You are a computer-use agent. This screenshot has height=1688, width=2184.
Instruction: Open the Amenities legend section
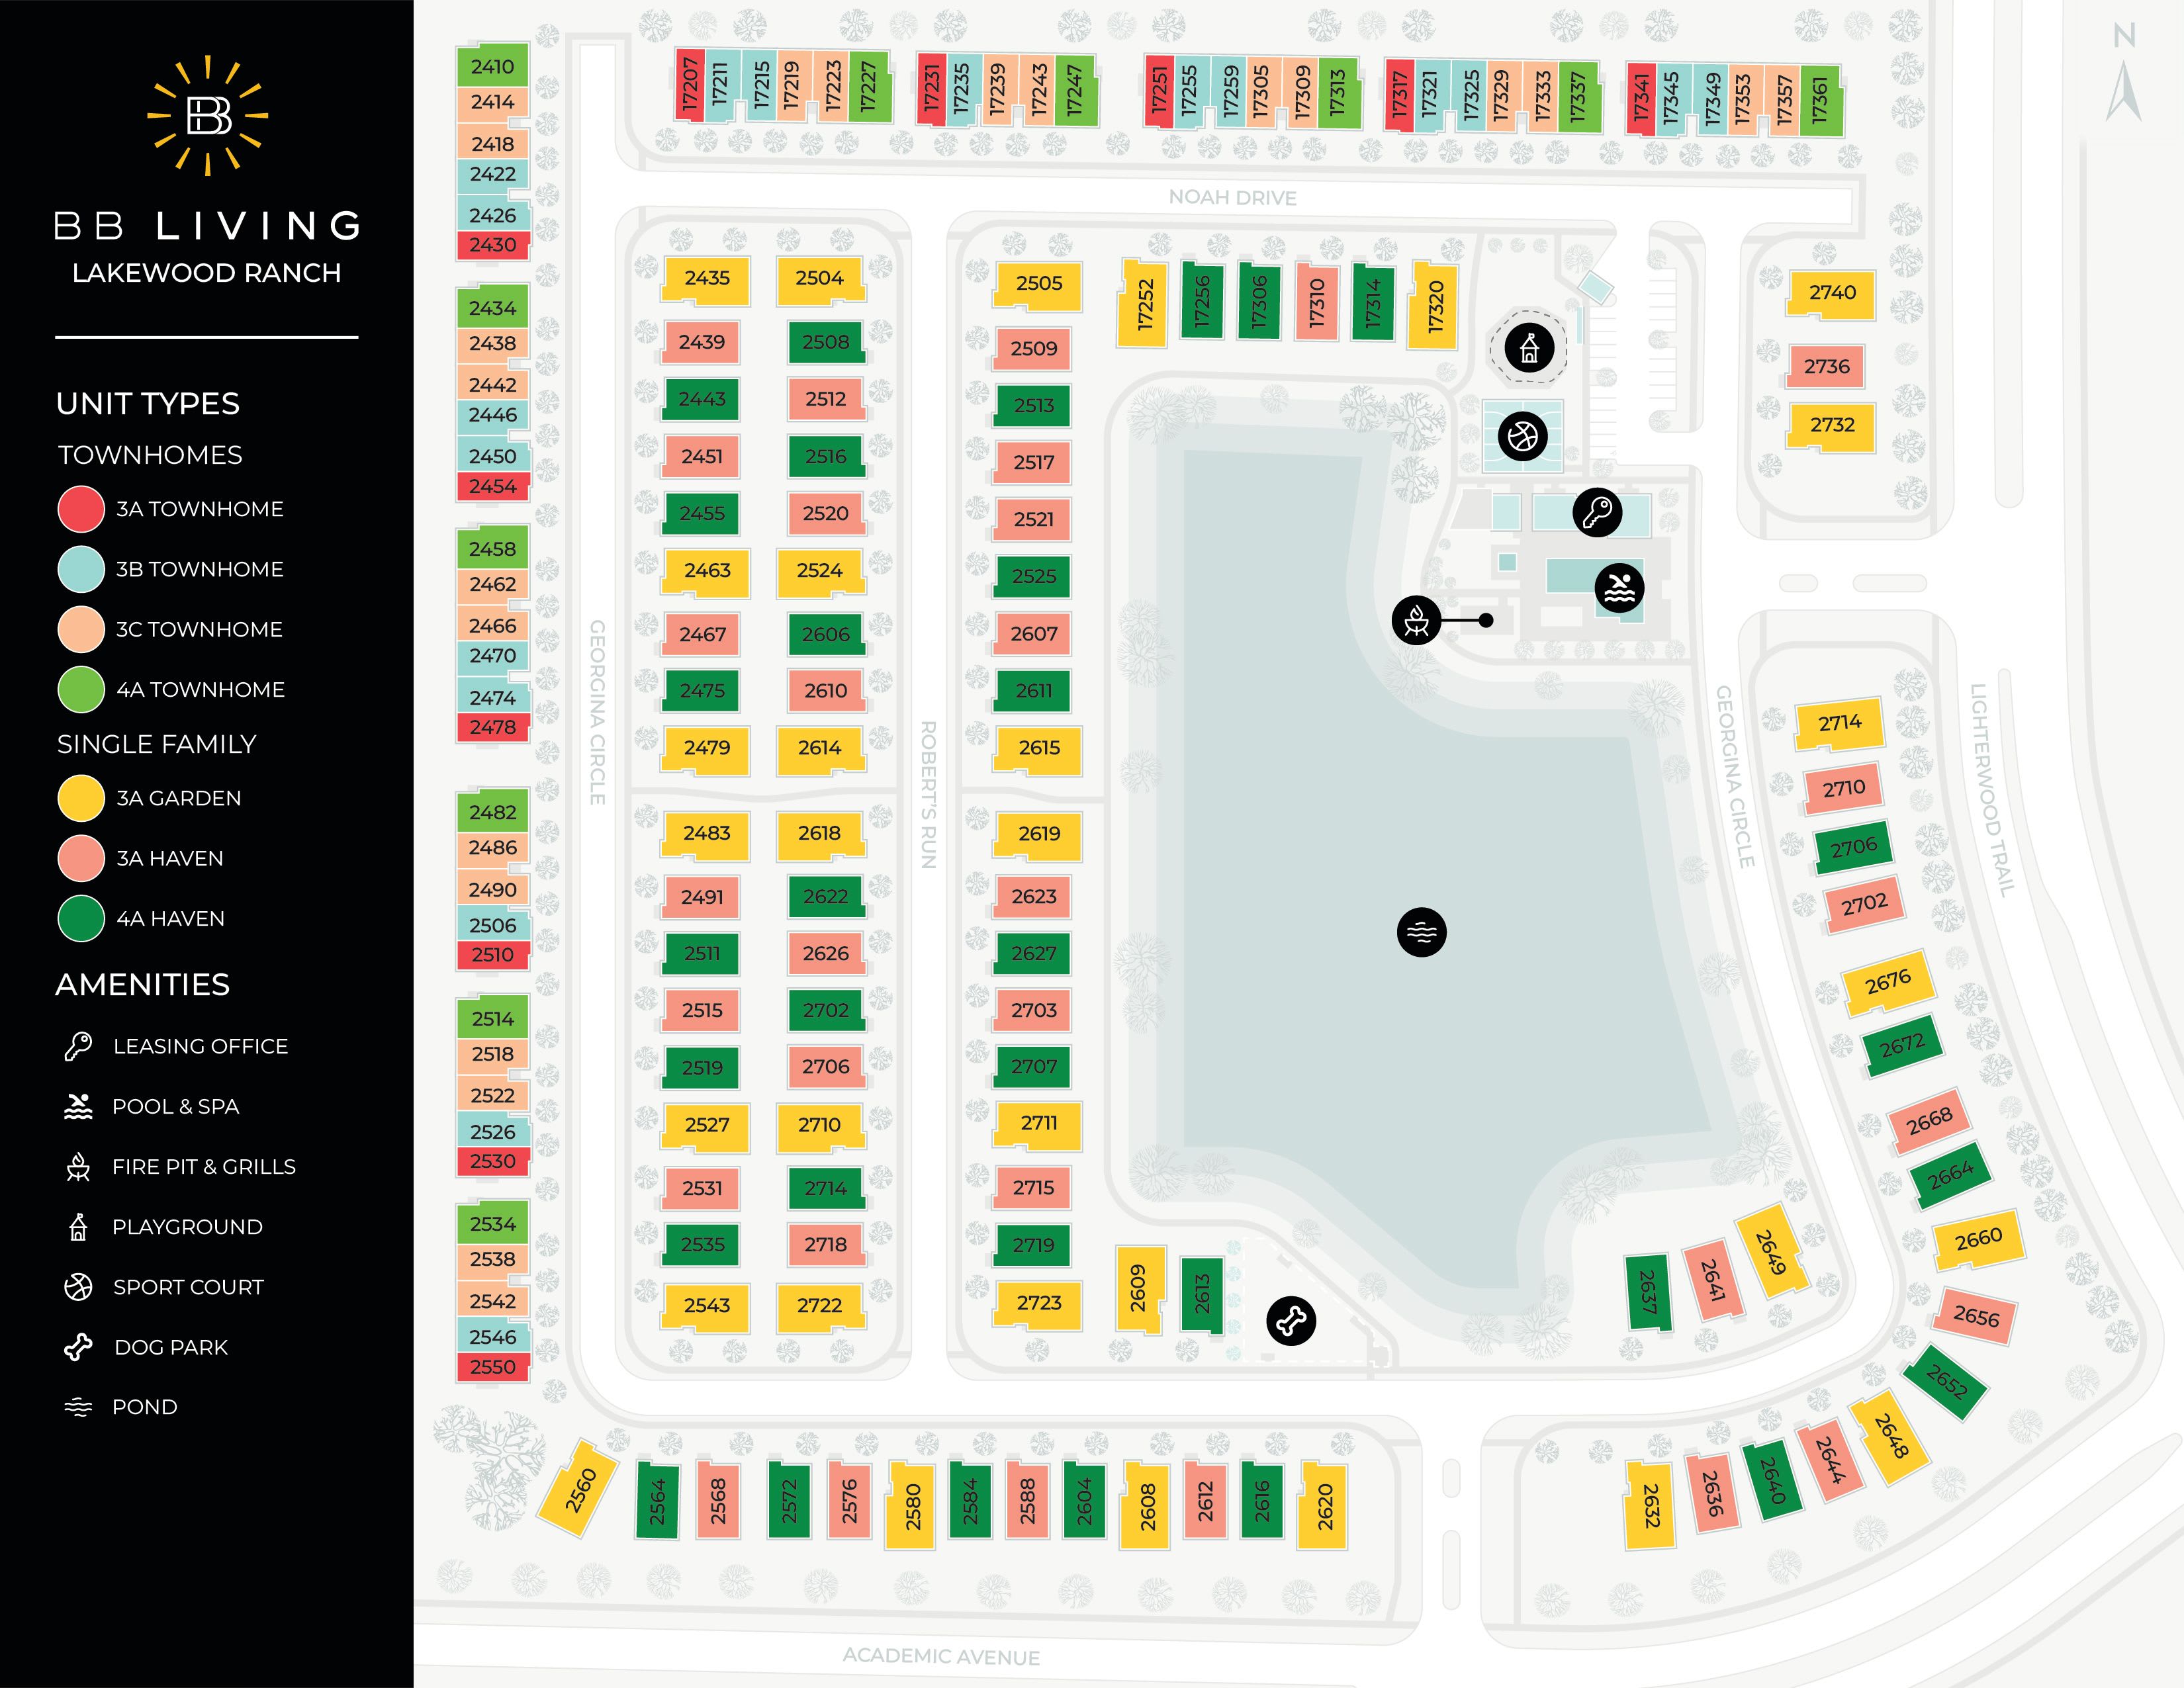coord(143,985)
